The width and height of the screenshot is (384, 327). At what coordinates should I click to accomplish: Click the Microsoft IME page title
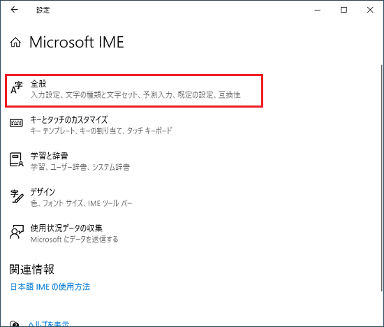77,42
